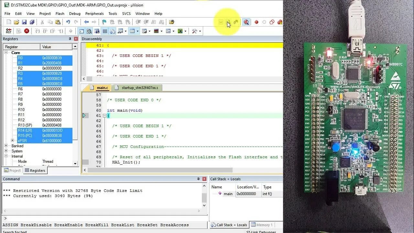Expand the xPSR register node
414x233 pixels.
(13, 140)
